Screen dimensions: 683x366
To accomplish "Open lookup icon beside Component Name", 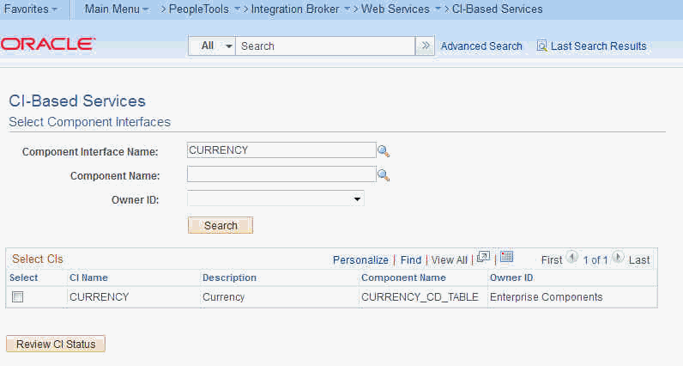I will click(384, 175).
